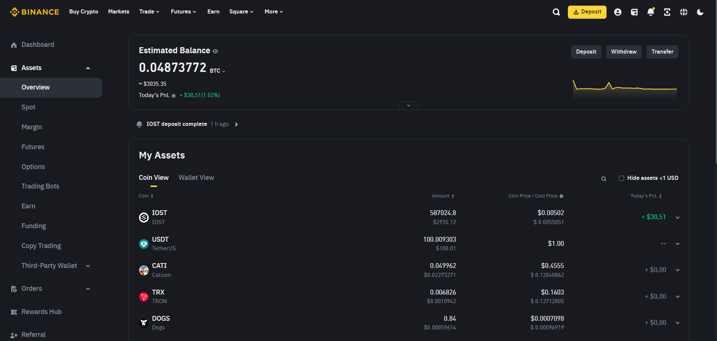The height and width of the screenshot is (341, 717).
Task: Check the Hide assets <1 USD box
Action: click(x=621, y=178)
